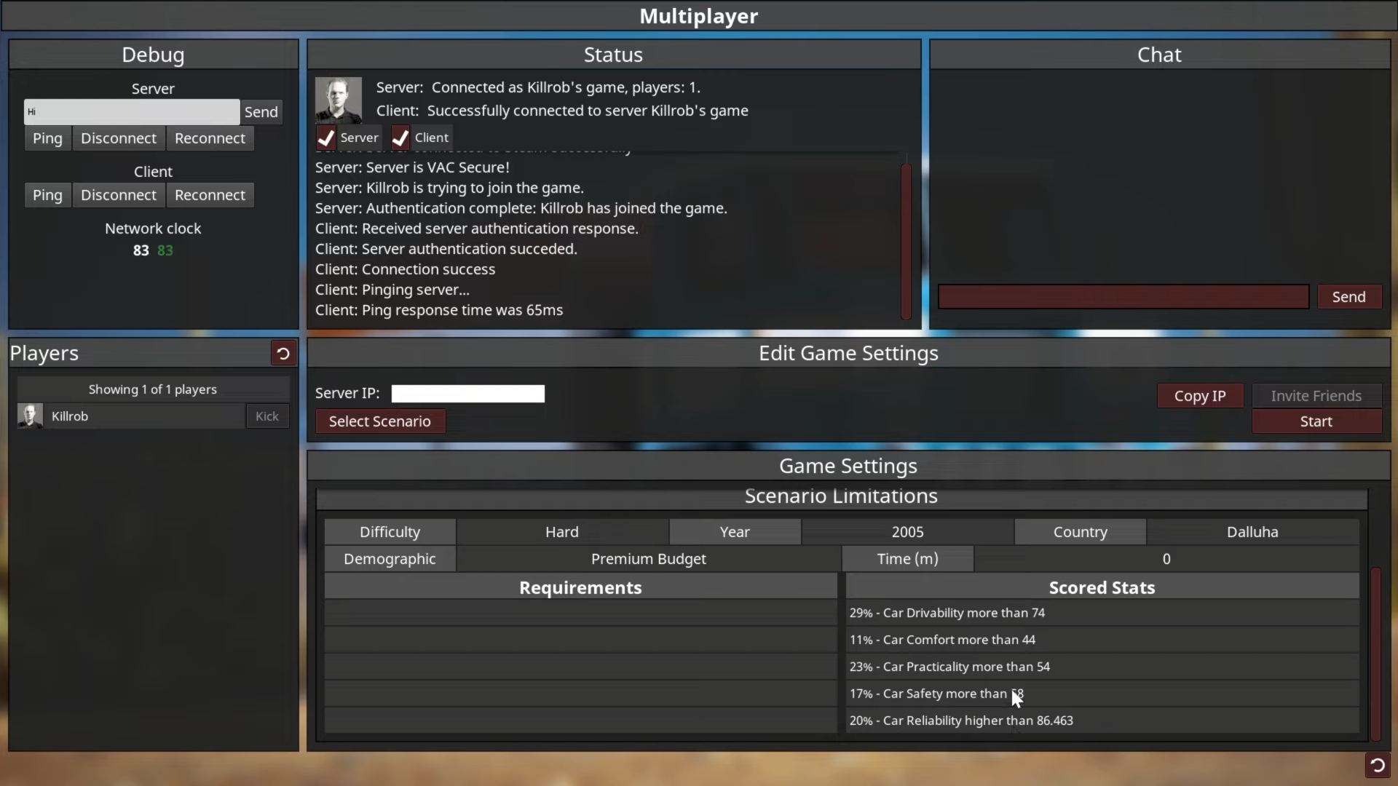
Task: Ping the server in Debug panel
Action: tap(47, 138)
